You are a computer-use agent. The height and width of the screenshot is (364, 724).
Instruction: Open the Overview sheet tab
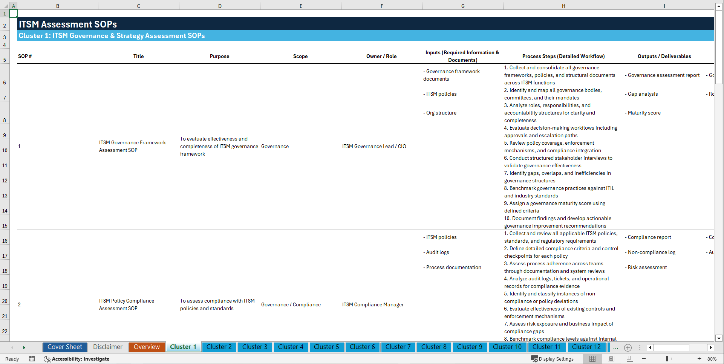click(147, 347)
